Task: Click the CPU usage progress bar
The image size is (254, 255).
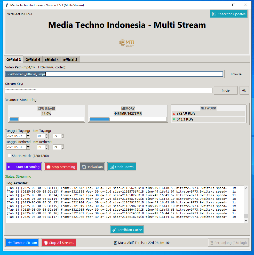Action: pyautogui.click(x=46, y=119)
